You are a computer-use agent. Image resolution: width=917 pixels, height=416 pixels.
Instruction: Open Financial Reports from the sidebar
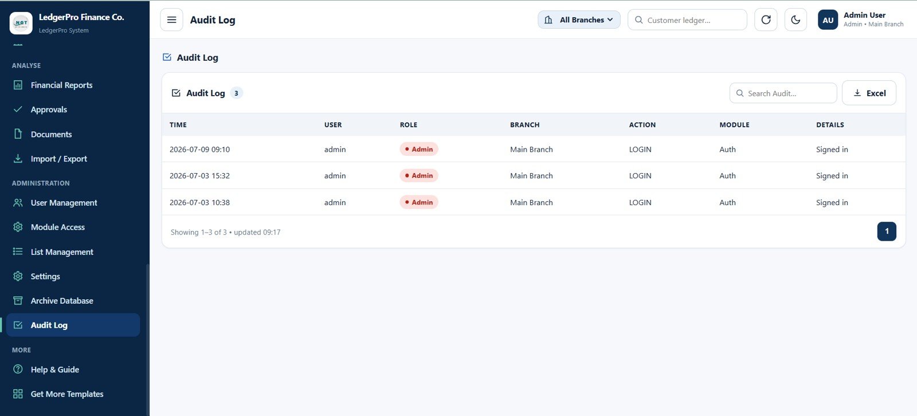pyautogui.click(x=73, y=85)
